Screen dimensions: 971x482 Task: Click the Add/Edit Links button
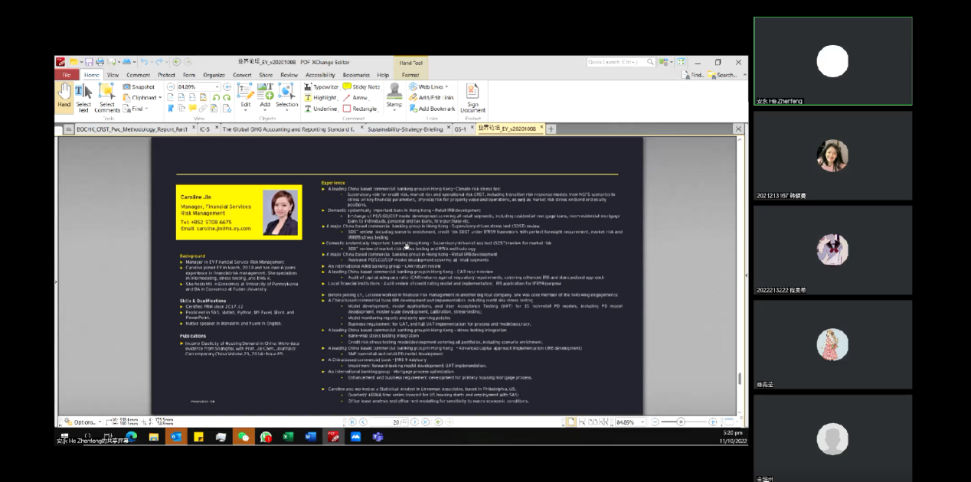(x=431, y=98)
